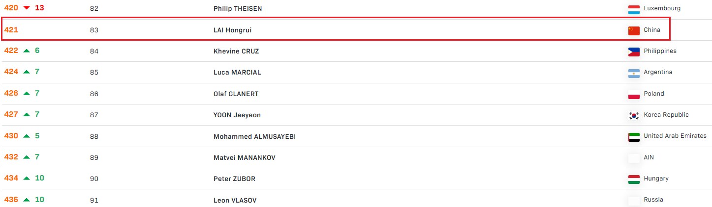Click green up arrow beside rank 436
The width and height of the screenshot is (712, 207).
(x=27, y=200)
